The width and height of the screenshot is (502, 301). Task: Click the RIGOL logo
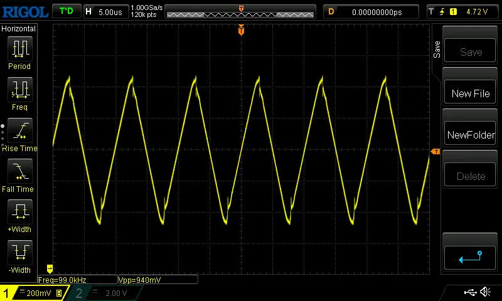25,12
